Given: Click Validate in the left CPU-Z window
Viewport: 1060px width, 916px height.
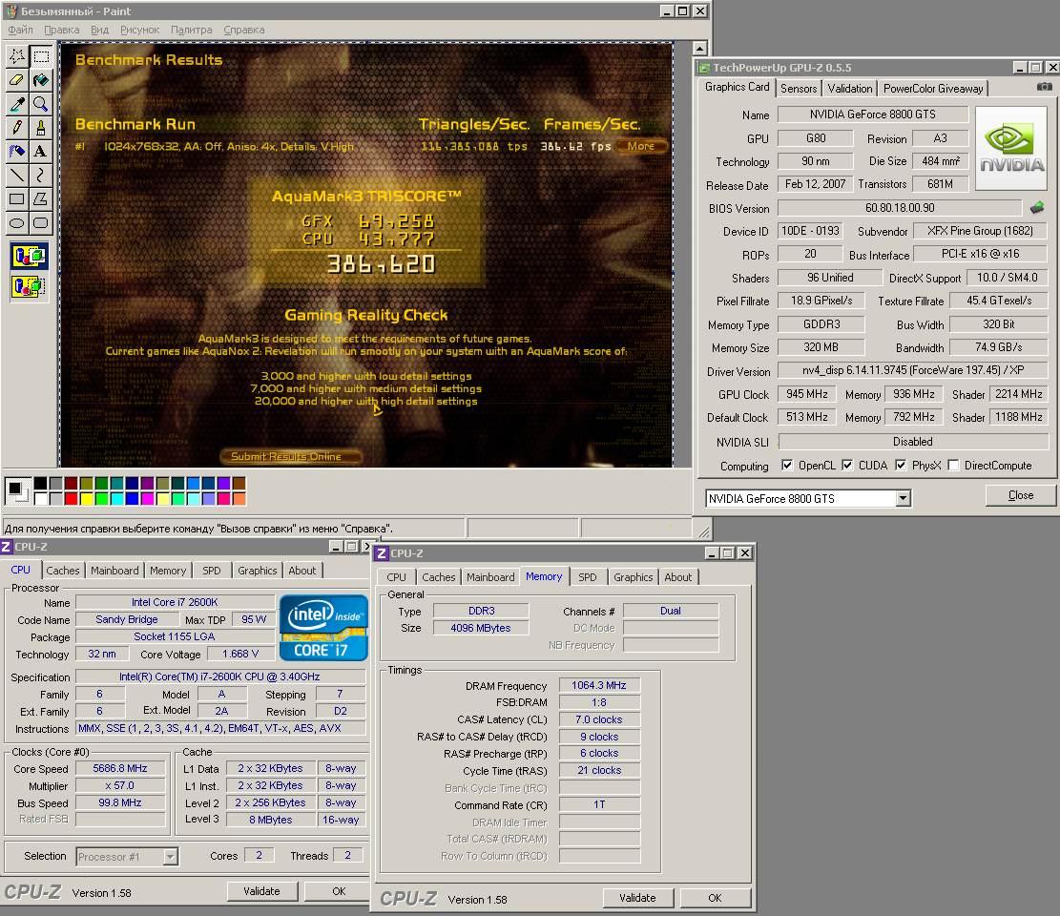Looking at the screenshot, I should click(x=261, y=891).
